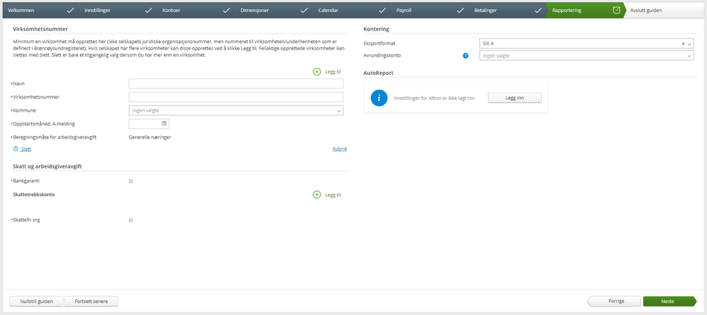Click the green plus icon under Virksomhetsnummer
Image resolution: width=707 pixels, height=315 pixels.
pyautogui.click(x=317, y=71)
